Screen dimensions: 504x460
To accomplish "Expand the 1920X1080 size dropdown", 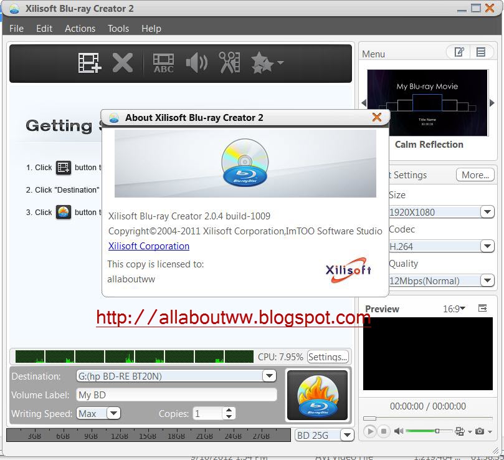I will 487,212.
